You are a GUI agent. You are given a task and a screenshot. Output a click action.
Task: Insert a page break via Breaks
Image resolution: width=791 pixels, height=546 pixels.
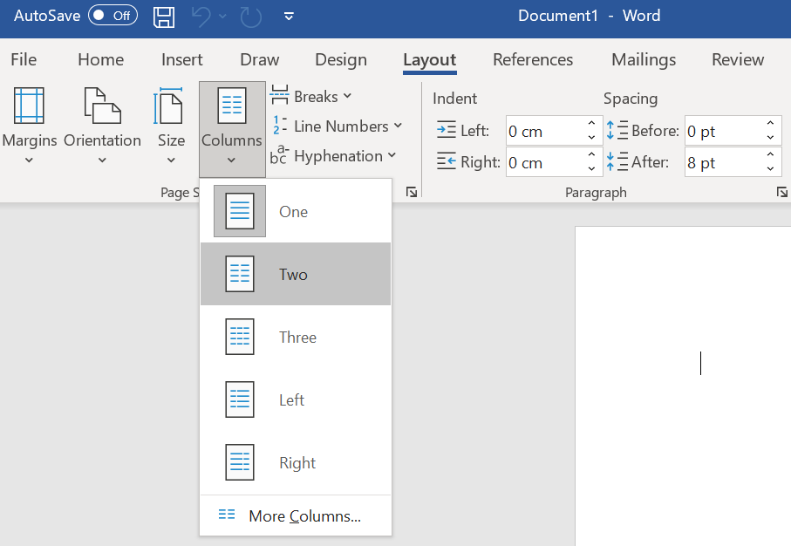coord(310,96)
